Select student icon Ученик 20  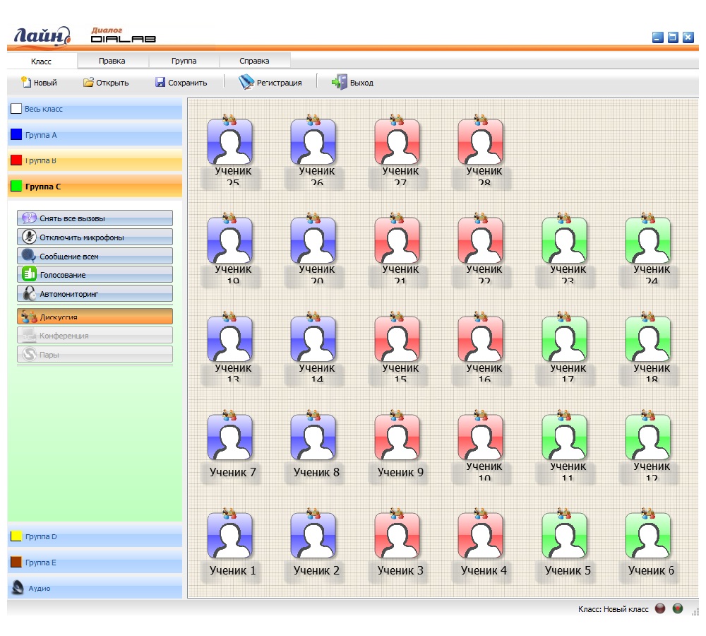313,240
